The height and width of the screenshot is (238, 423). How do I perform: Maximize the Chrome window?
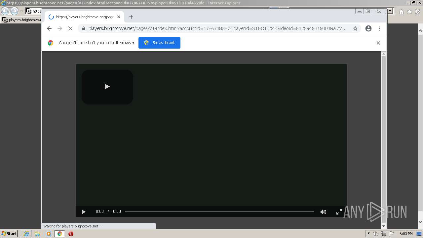[x=368, y=11]
